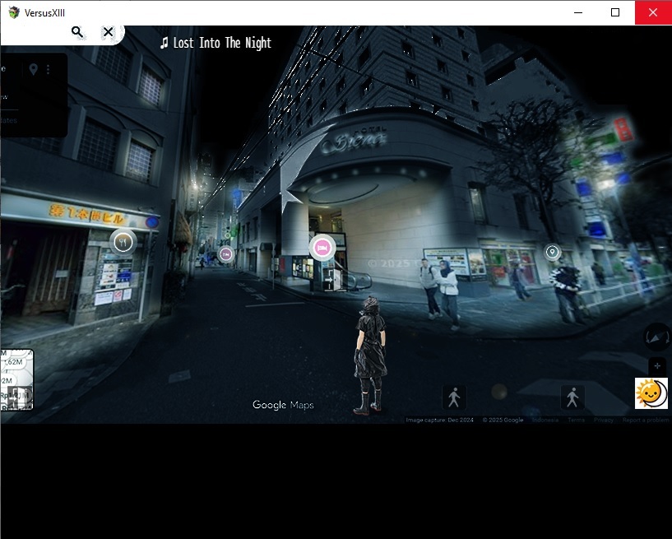Click the left pedestrian walking icon
672x539 pixels.
pyautogui.click(x=454, y=397)
